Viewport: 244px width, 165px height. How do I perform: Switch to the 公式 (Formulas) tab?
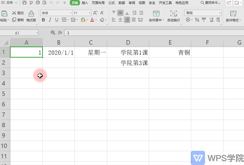[112, 3]
